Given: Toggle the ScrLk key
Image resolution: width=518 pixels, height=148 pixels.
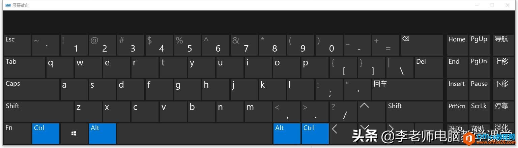Looking at the screenshot, I should tap(480, 111).
